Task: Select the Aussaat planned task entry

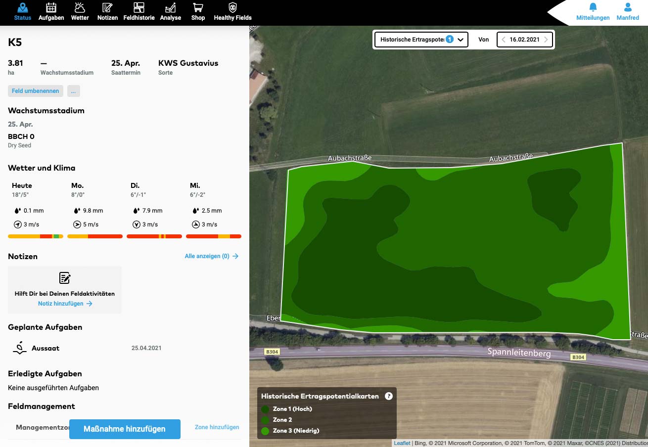Action: point(46,348)
